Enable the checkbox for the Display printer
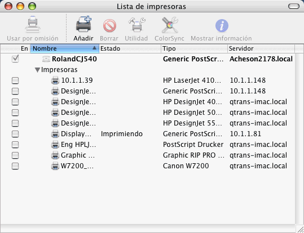This screenshot has height=233, width=304. (x=15, y=134)
